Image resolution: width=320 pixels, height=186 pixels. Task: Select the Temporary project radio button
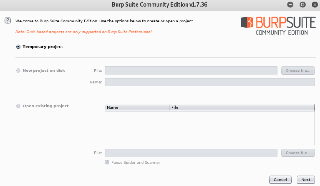[18, 47]
